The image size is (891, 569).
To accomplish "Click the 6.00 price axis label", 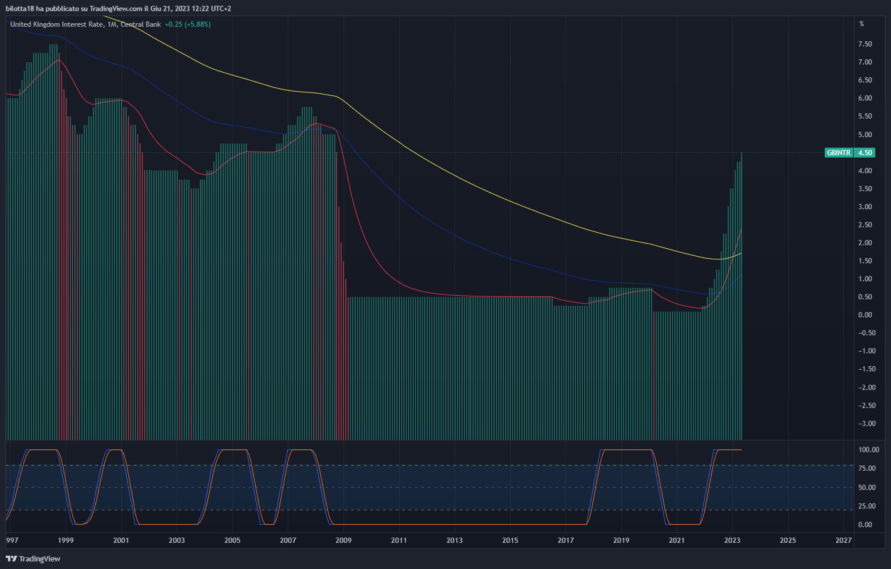I will [x=865, y=98].
